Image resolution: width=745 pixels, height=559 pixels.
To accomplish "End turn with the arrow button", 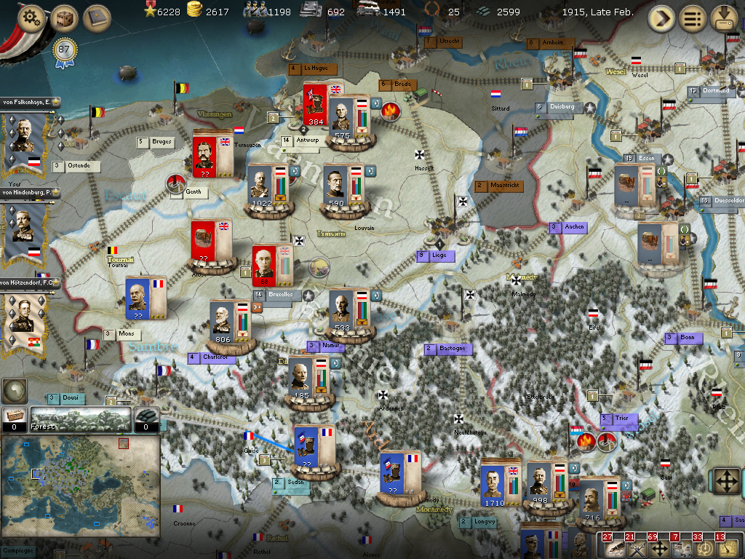I will 661,18.
